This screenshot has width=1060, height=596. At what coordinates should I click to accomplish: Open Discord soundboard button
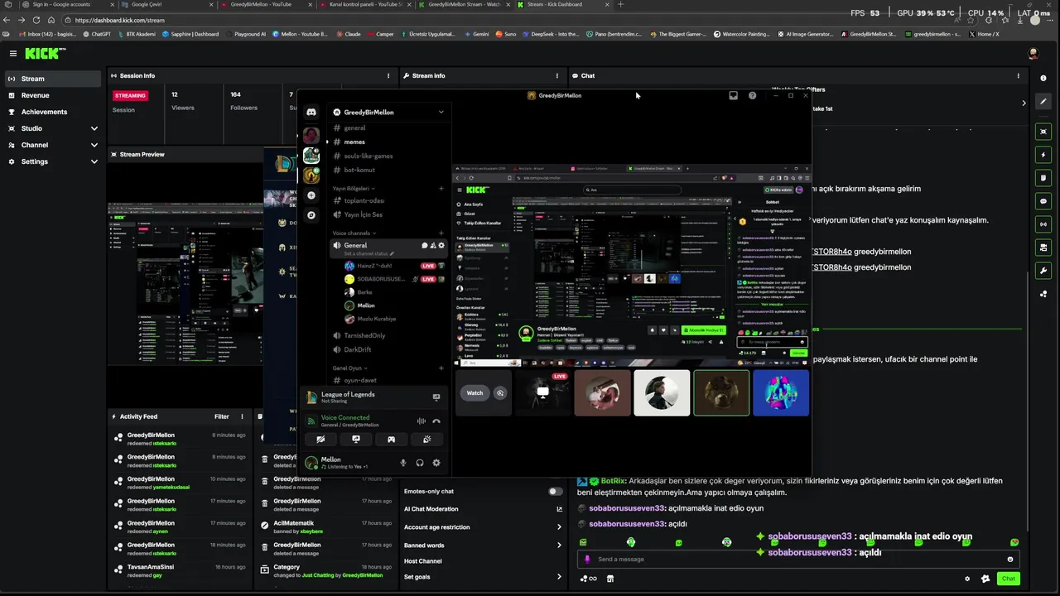pos(426,440)
